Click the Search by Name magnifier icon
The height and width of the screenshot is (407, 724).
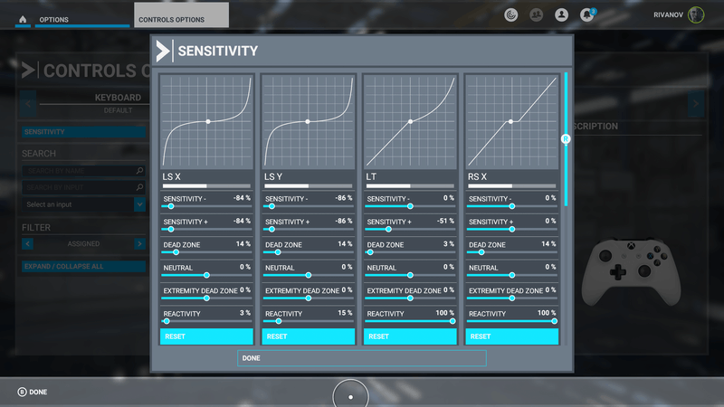[x=139, y=171]
